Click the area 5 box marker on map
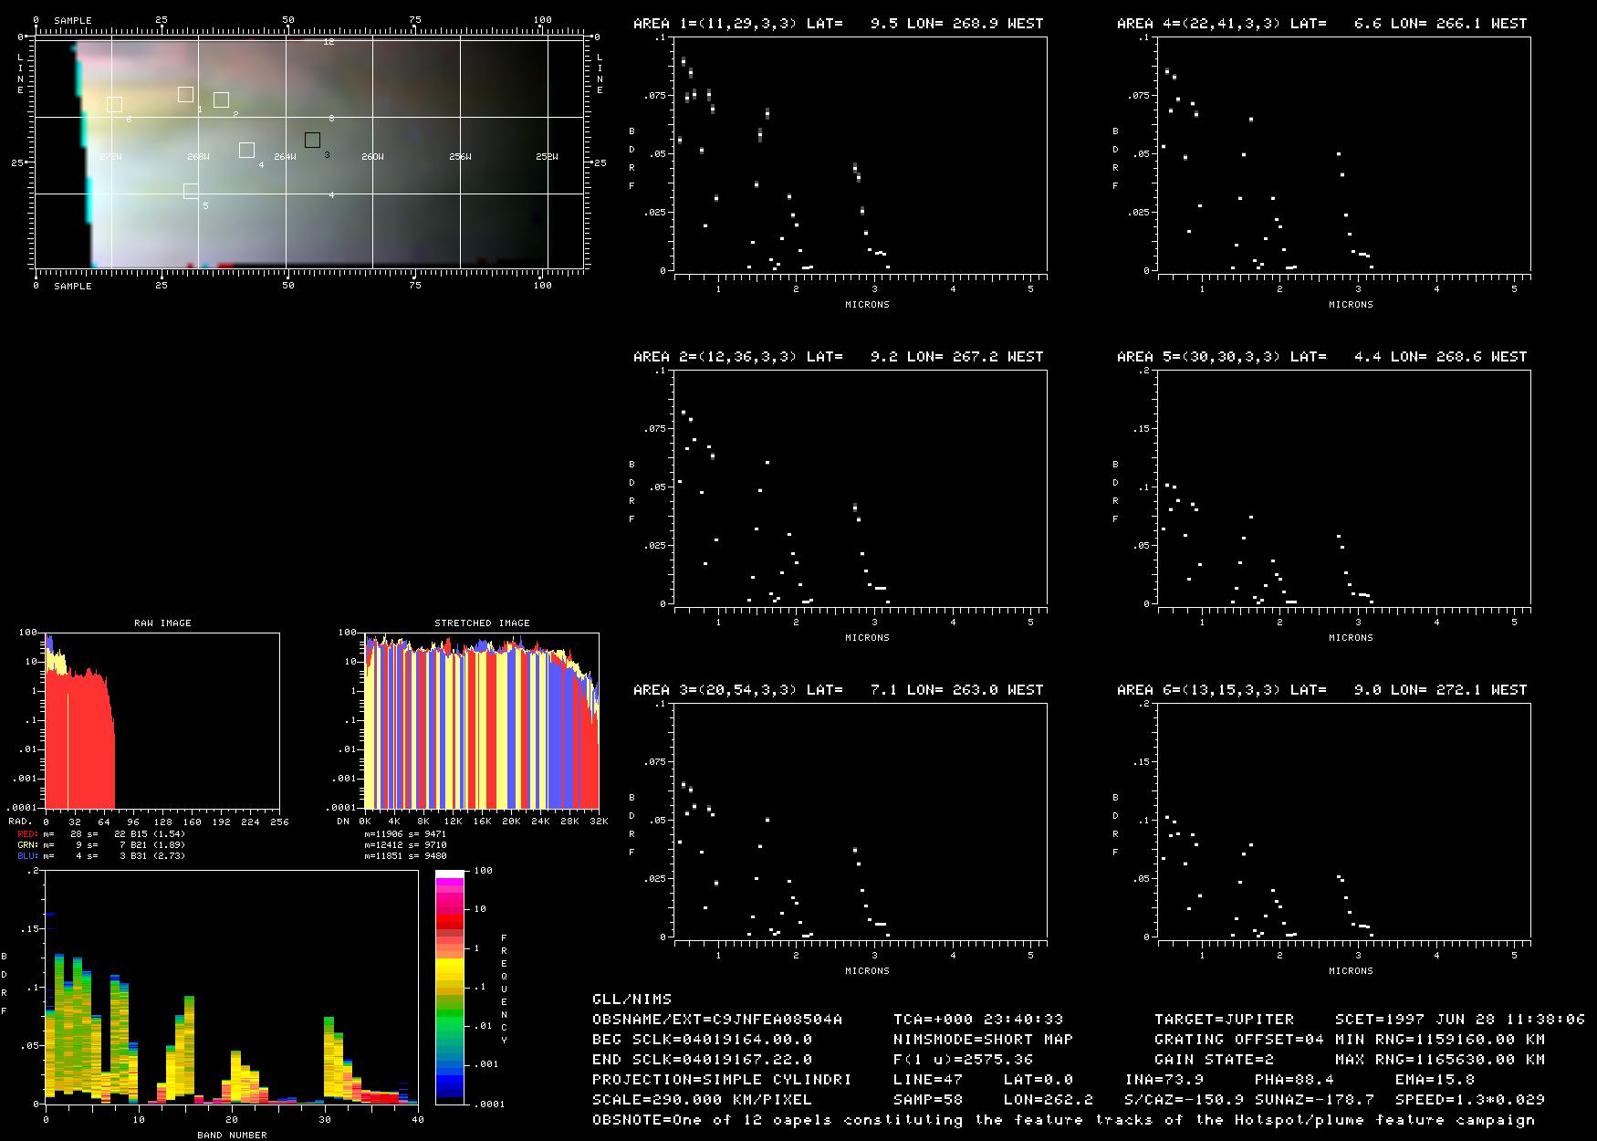 click(x=191, y=191)
